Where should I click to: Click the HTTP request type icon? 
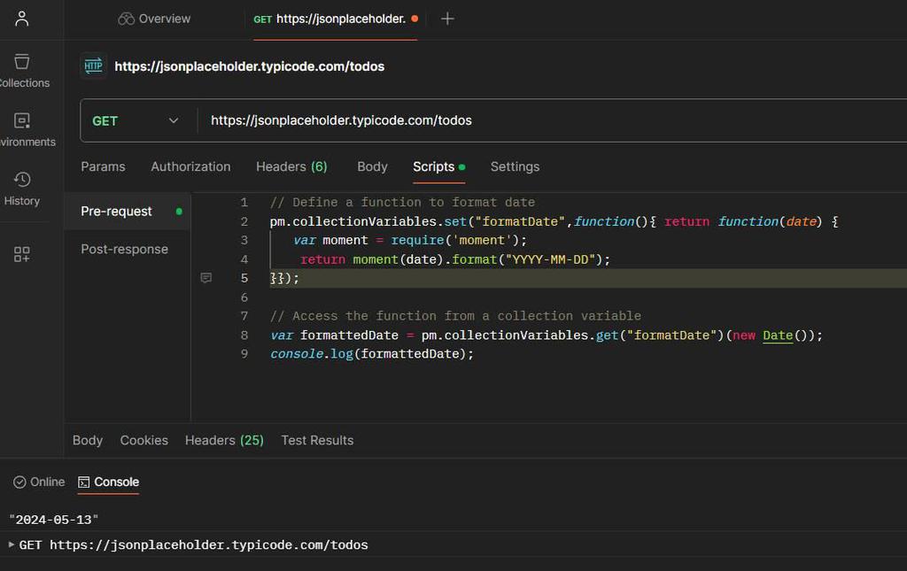click(93, 66)
